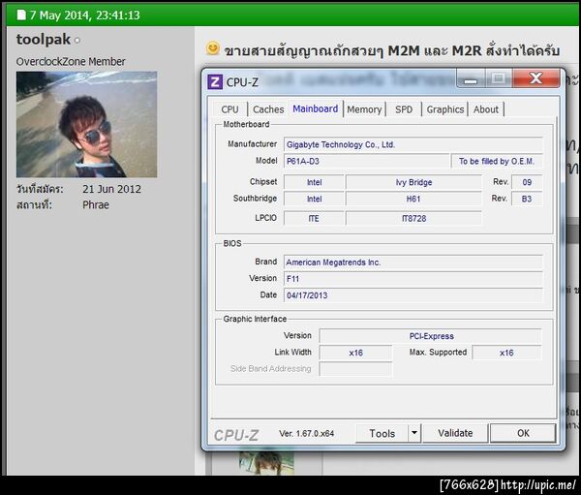Select the Mainboard tab
This screenshot has height=495, width=581.
tap(316, 108)
